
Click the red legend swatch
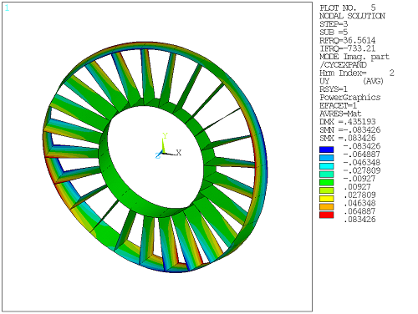point(326,215)
